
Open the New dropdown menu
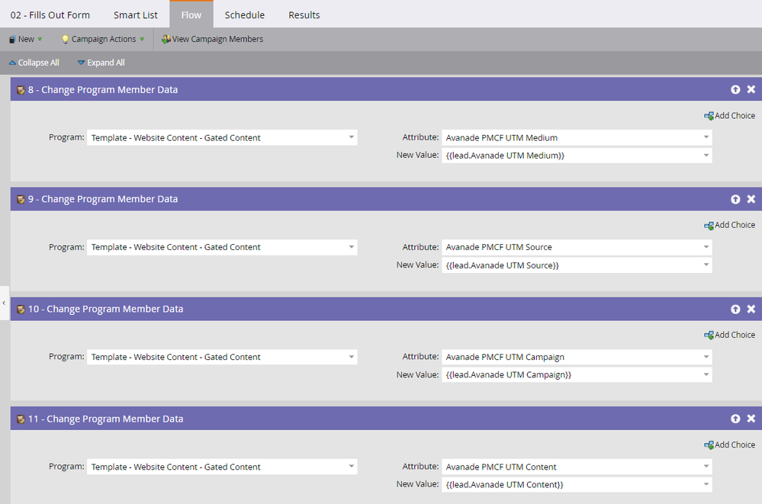(25, 39)
